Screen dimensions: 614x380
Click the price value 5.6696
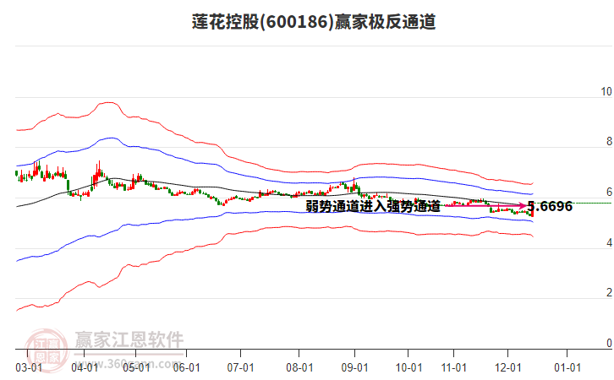[x=551, y=206]
